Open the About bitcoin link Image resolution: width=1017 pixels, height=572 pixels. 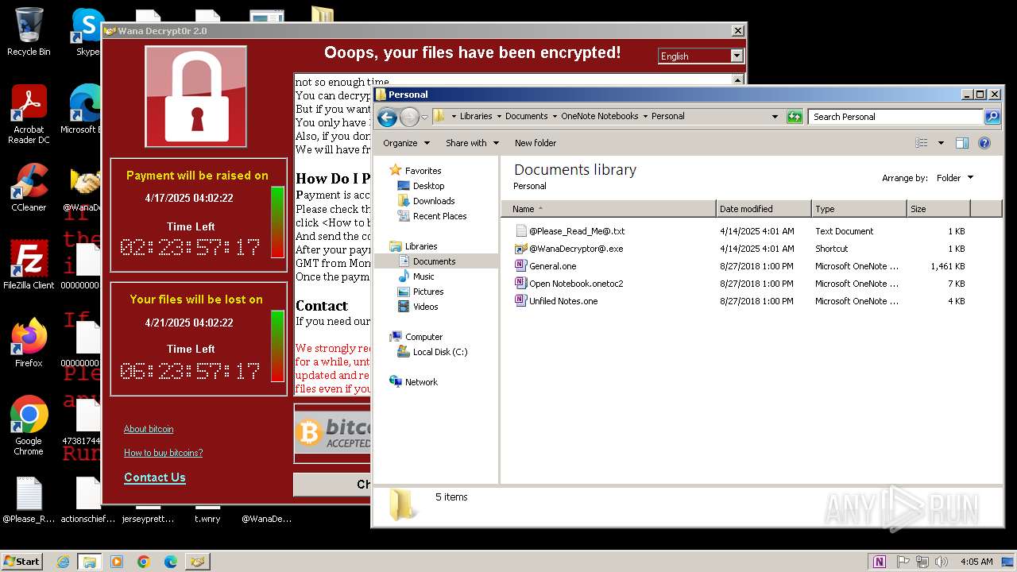[149, 429]
